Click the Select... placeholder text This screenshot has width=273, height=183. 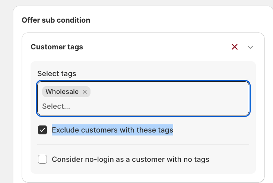pos(56,106)
